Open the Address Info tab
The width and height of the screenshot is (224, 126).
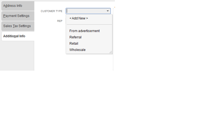coord(18,6)
